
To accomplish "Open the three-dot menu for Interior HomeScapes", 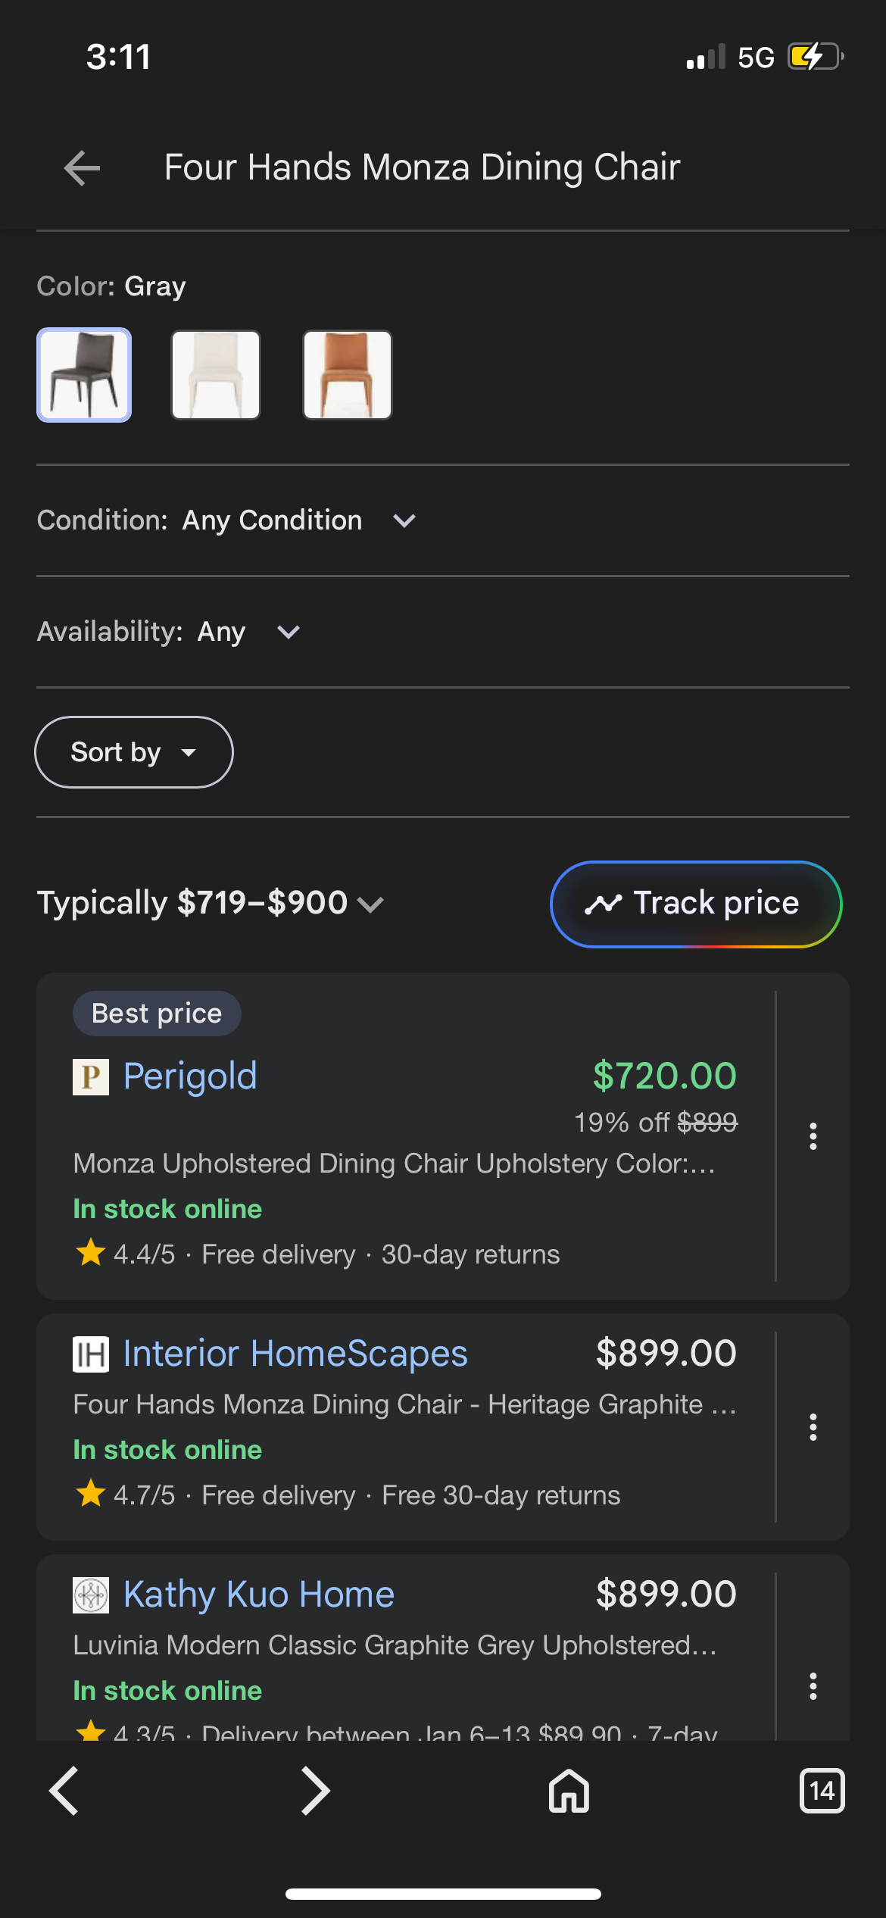I will click(x=813, y=1426).
